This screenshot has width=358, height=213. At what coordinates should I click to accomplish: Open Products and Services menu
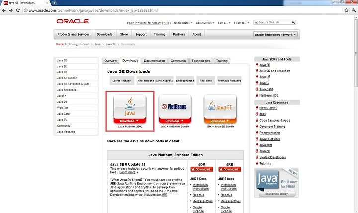point(73,34)
